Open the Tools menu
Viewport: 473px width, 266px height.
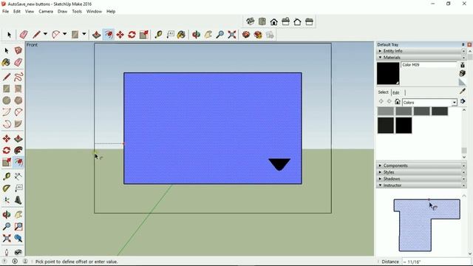pyautogui.click(x=77, y=11)
